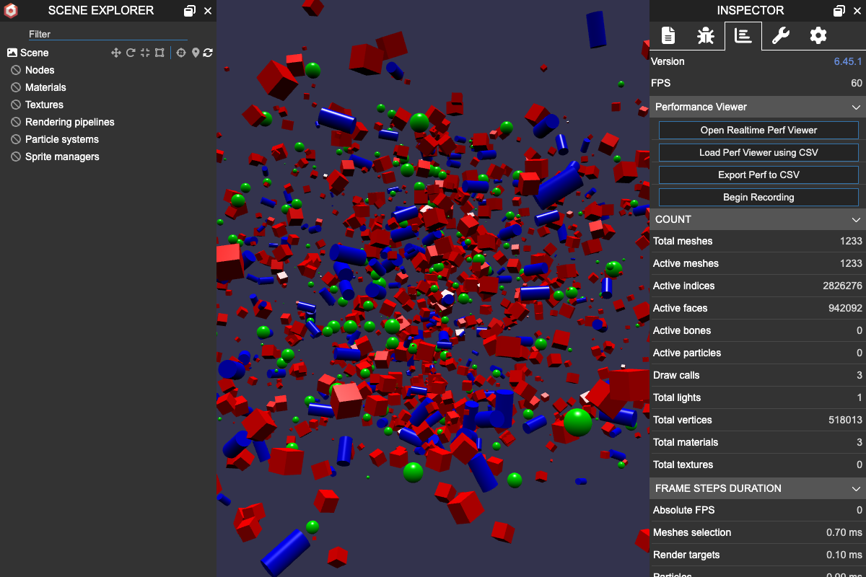Activate the crosshair picking mode icon
Screen dimensions: 866x577
tap(181, 53)
